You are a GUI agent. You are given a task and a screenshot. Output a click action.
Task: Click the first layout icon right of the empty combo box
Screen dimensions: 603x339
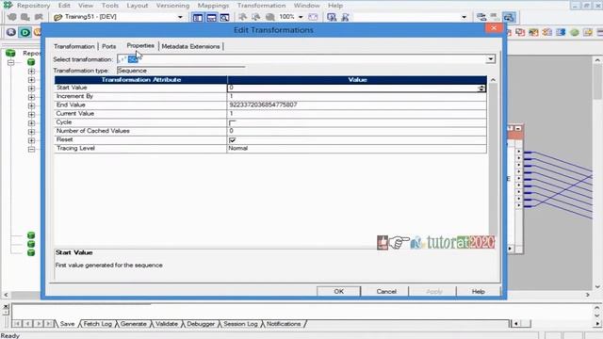pos(481,17)
